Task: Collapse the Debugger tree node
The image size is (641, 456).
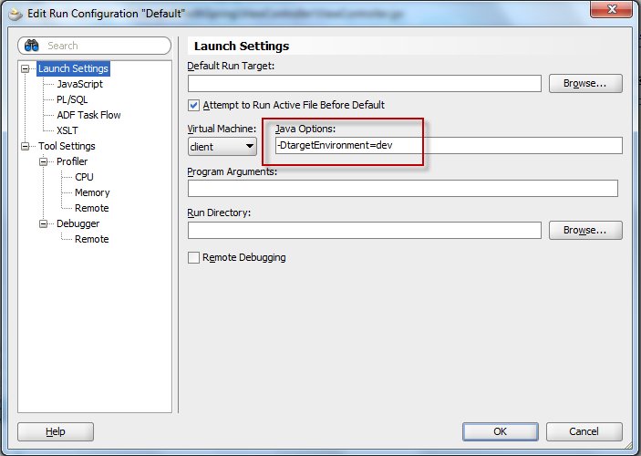Action: pyautogui.click(x=44, y=223)
